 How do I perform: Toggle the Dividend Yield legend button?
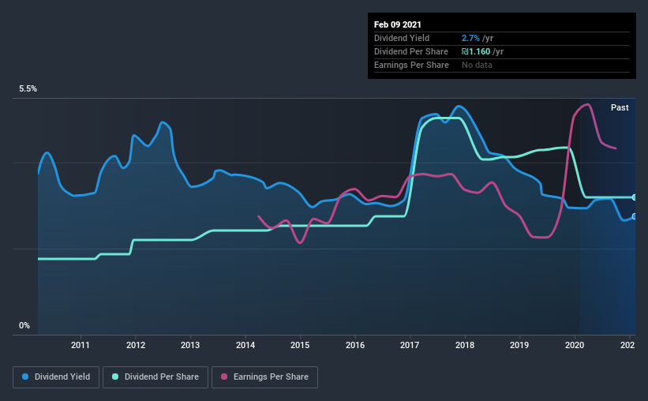pyautogui.click(x=56, y=377)
